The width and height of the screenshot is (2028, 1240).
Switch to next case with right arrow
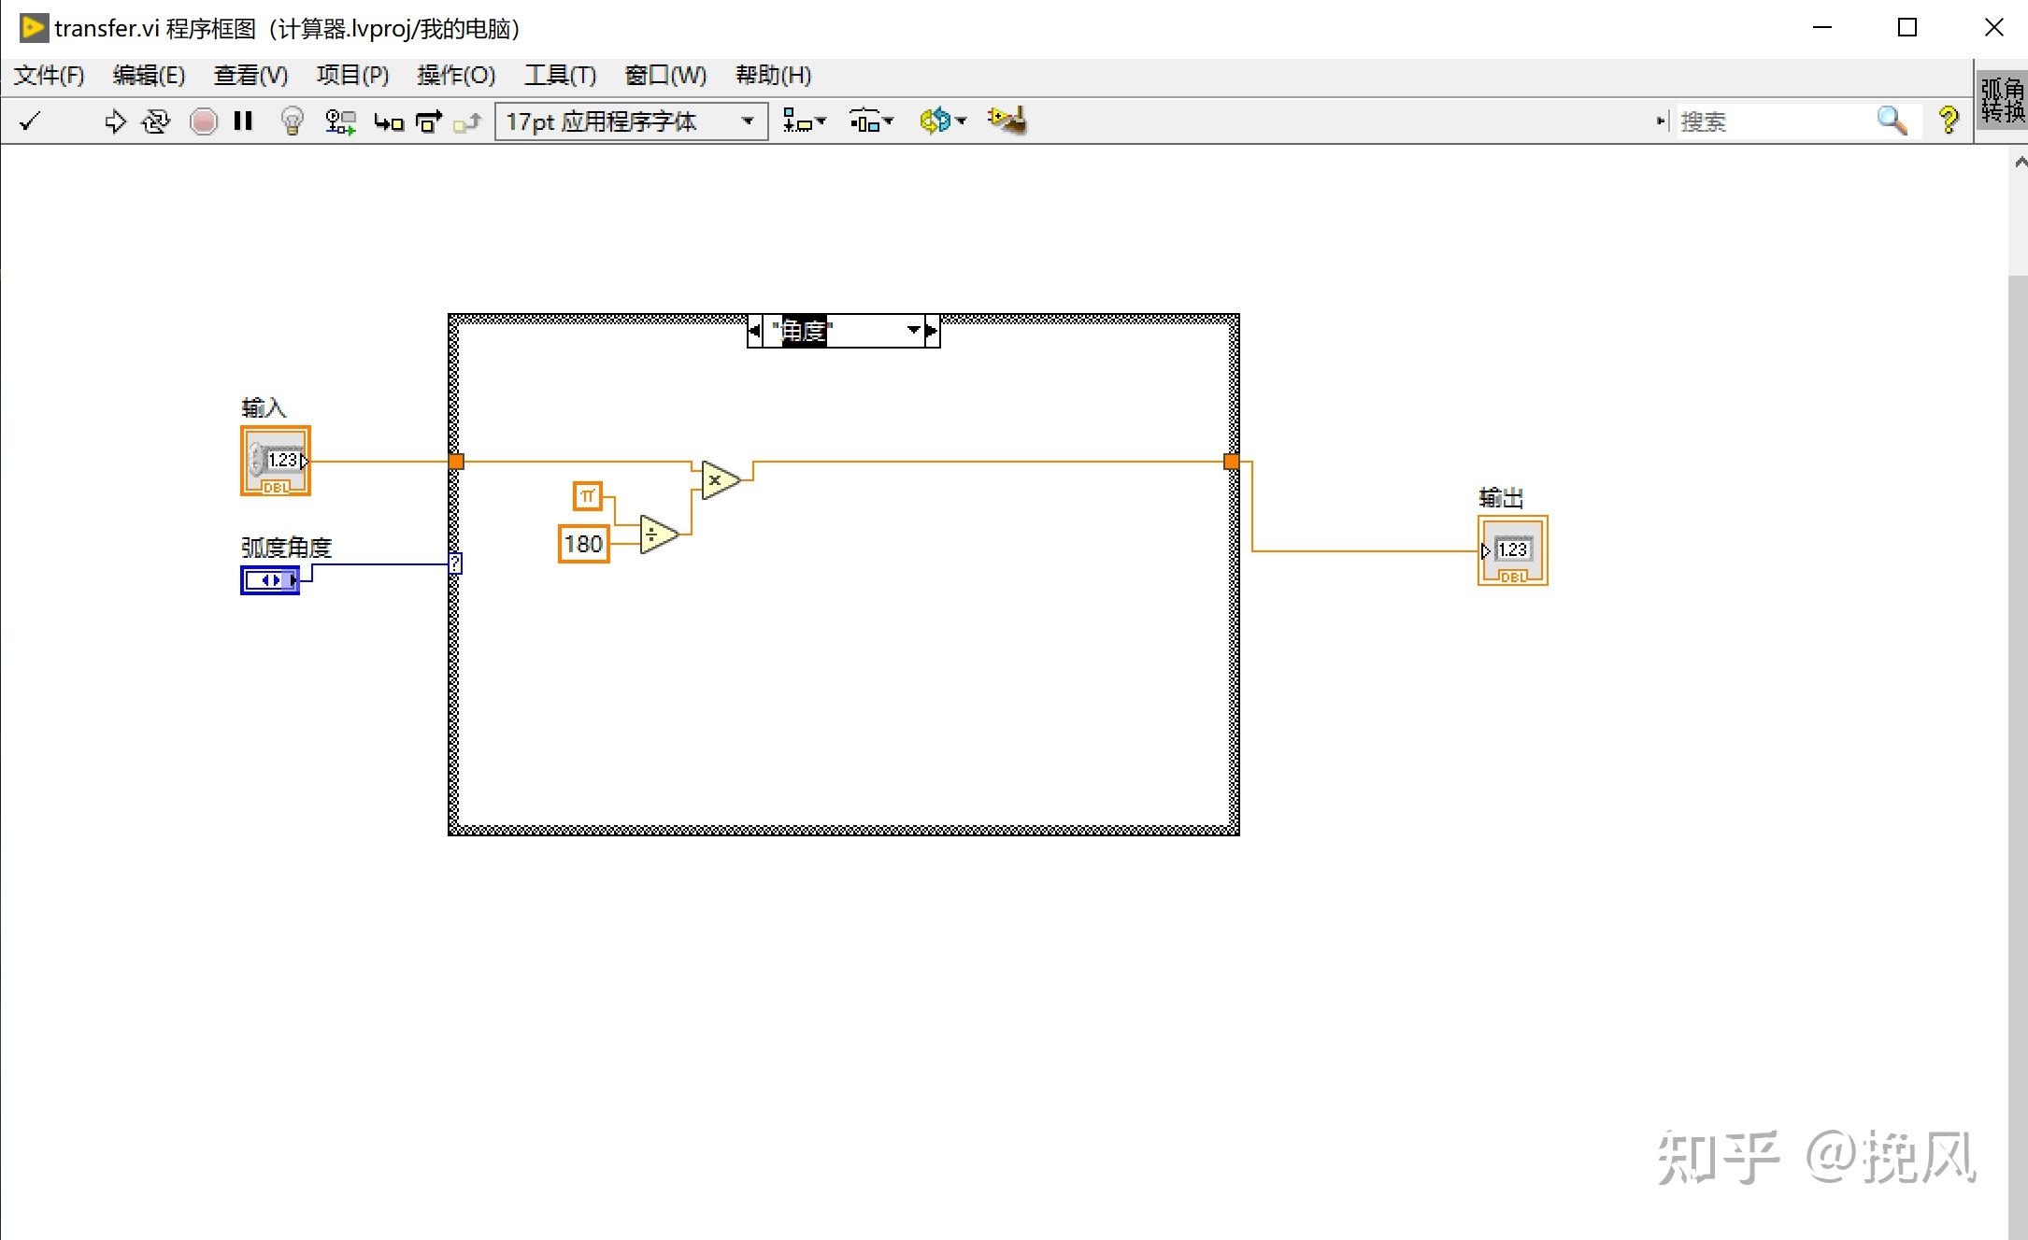[x=932, y=331]
